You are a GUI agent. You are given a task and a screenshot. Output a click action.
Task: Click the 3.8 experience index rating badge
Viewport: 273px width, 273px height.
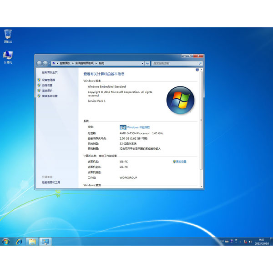pos(123,127)
